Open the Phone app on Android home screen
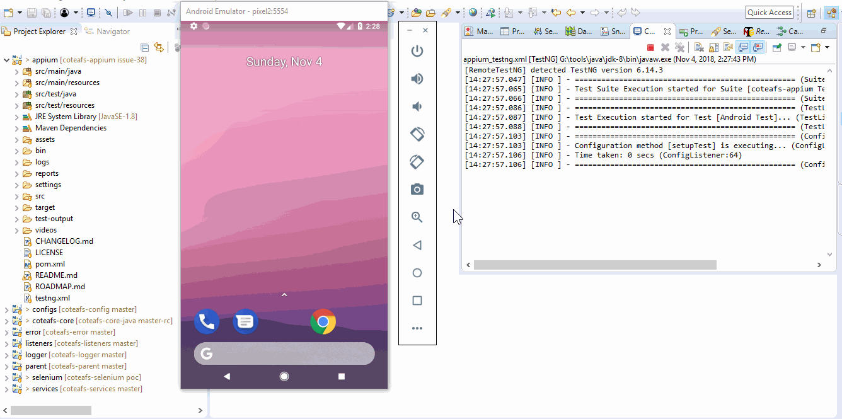 206,322
